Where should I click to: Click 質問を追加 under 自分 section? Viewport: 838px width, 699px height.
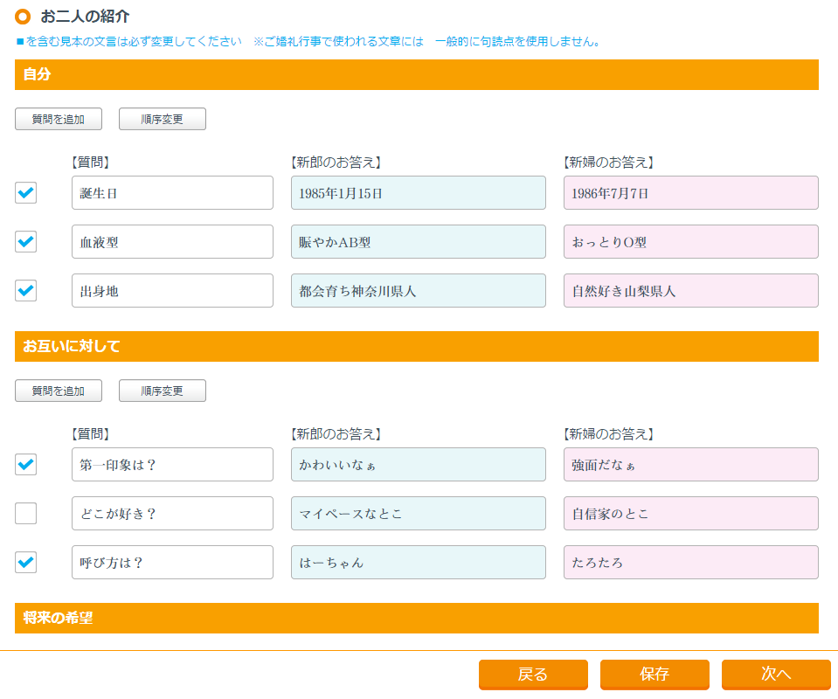[x=59, y=120]
